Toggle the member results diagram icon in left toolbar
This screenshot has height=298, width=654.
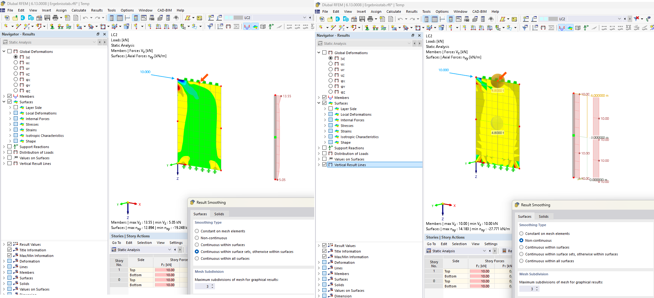[247, 26]
